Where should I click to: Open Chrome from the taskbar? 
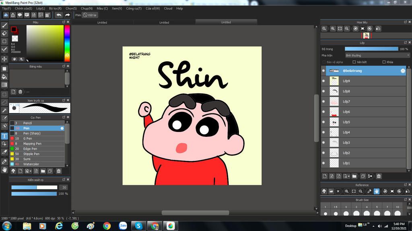107,226
